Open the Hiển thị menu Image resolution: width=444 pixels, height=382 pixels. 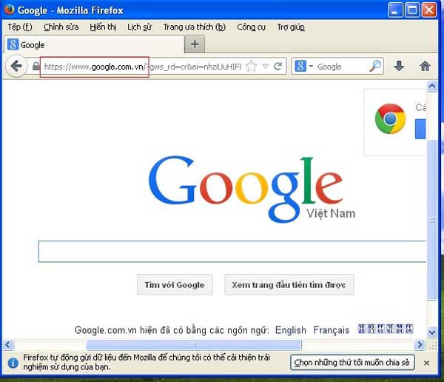click(x=103, y=27)
